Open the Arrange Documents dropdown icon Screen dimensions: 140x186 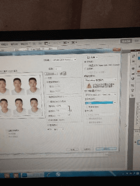tap(66, 43)
